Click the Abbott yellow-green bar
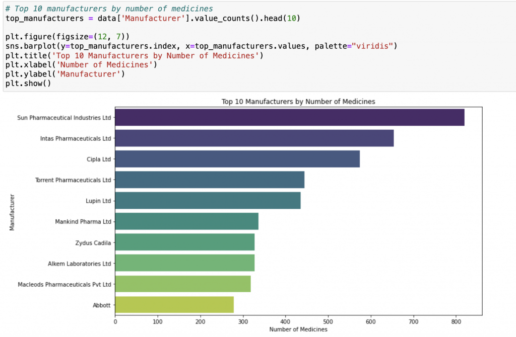Image resolution: width=516 pixels, height=337 pixels. tap(174, 304)
